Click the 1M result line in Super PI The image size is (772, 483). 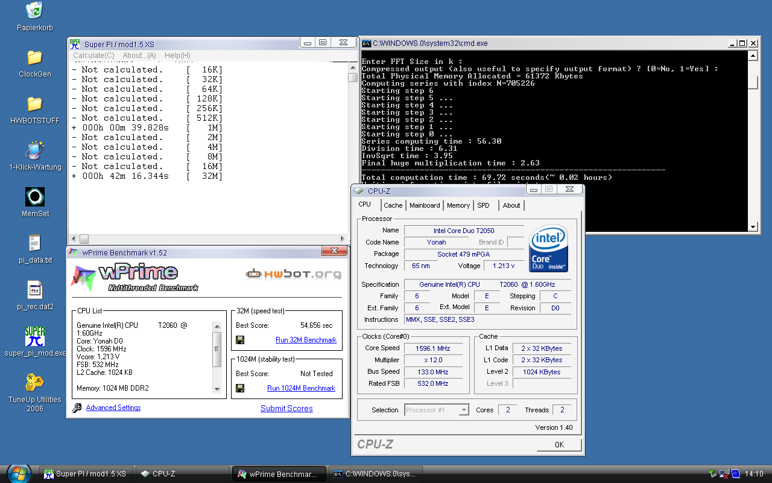pos(148,127)
